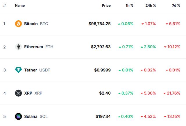Click Bitcoin's green 1h up-arrow icon

[x=119, y=24]
